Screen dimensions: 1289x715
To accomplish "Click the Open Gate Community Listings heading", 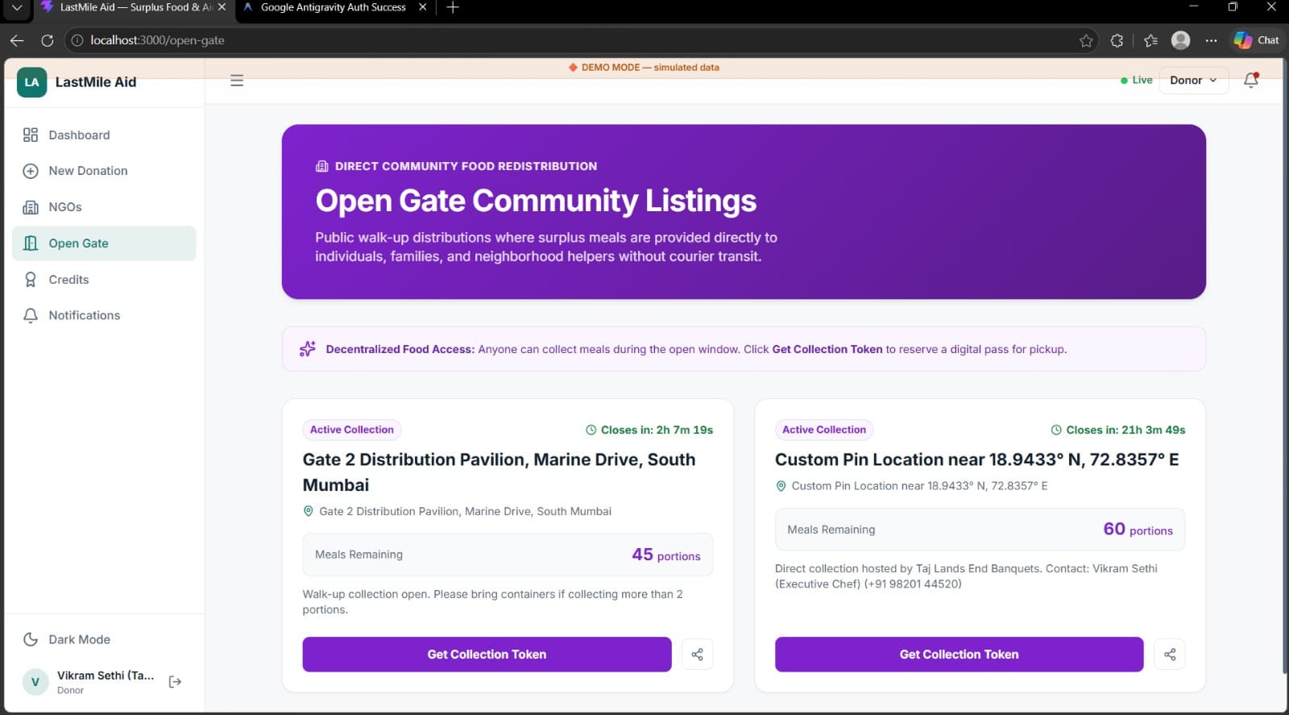I will pyautogui.click(x=536, y=201).
